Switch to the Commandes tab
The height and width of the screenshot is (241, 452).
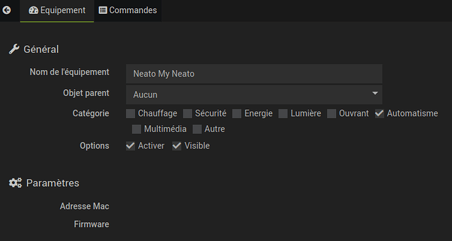point(128,10)
